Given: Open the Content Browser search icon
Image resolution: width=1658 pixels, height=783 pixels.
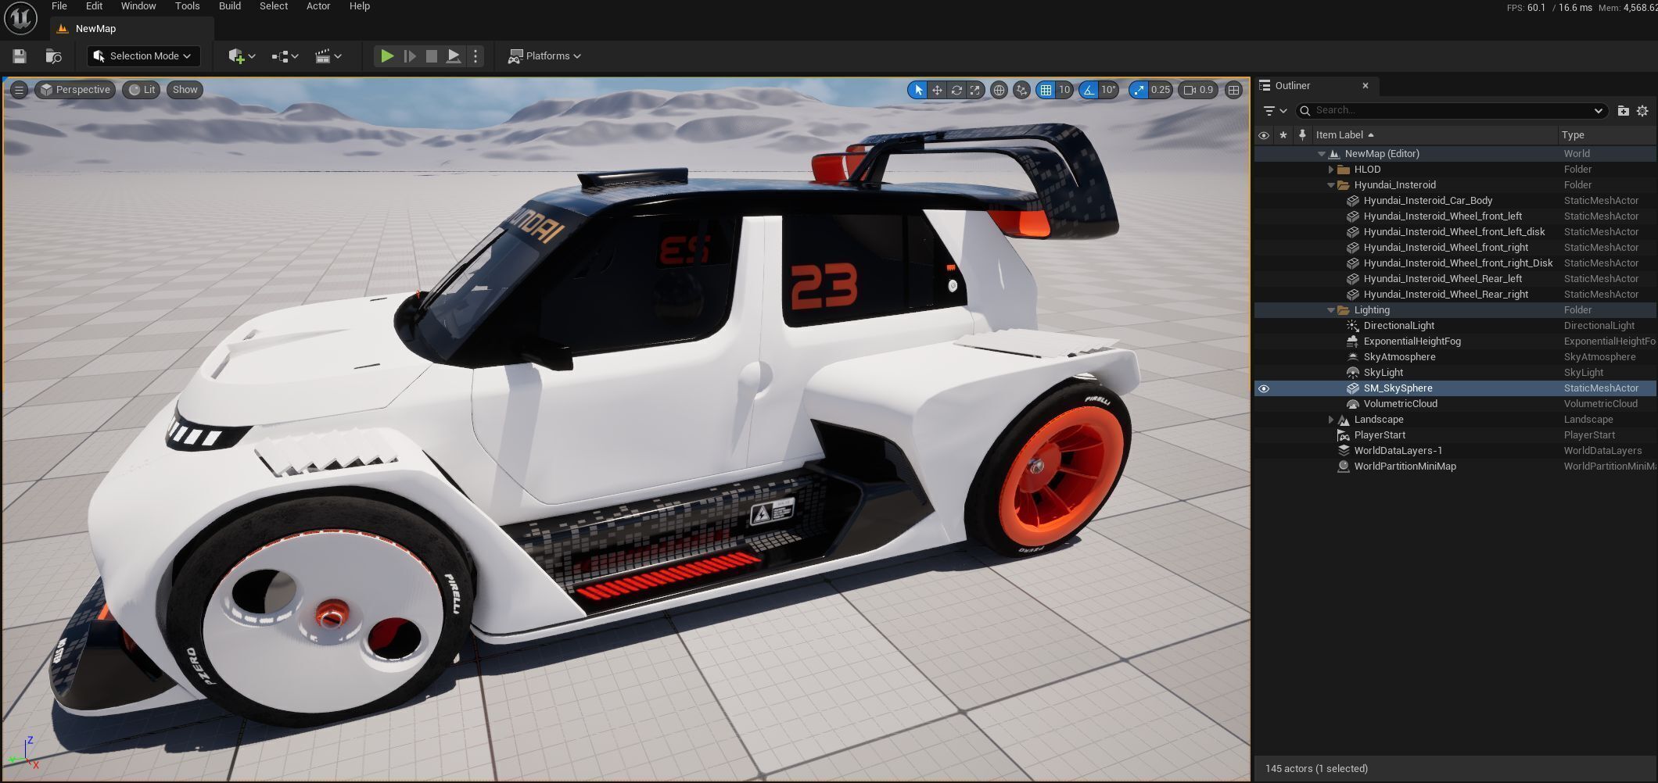Looking at the screenshot, I should coord(54,56).
